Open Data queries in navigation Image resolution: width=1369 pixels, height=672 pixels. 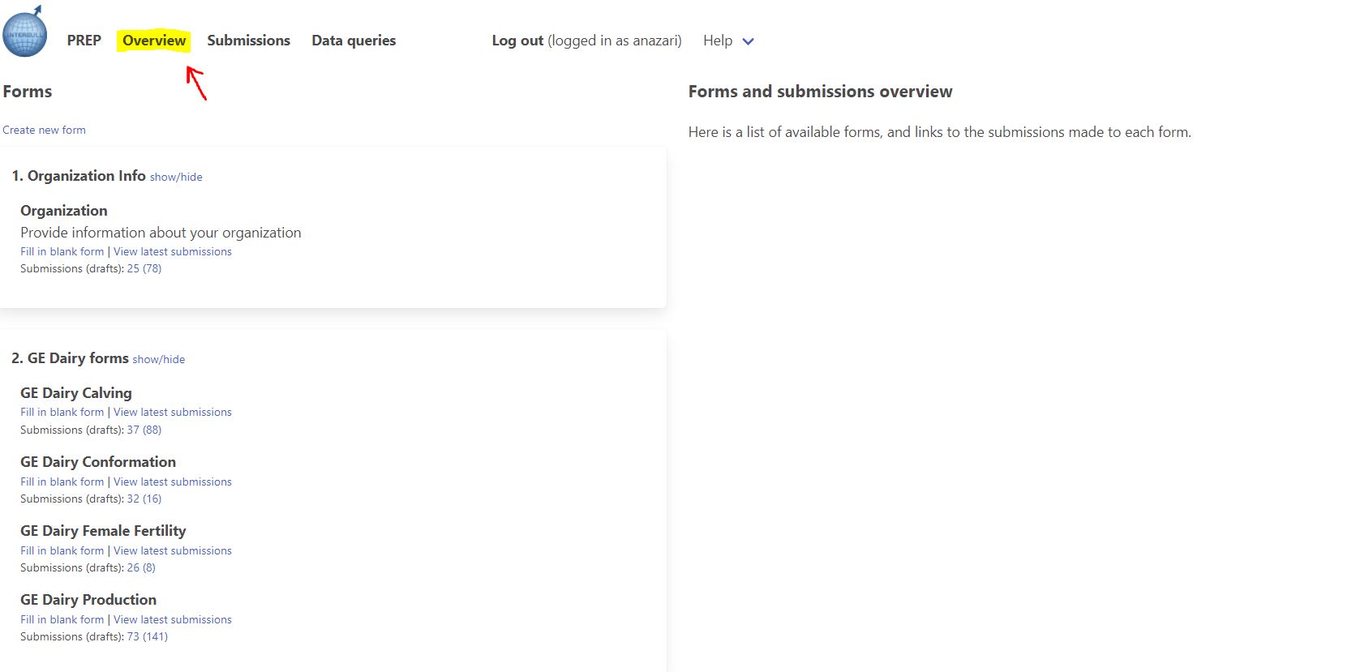[354, 41]
